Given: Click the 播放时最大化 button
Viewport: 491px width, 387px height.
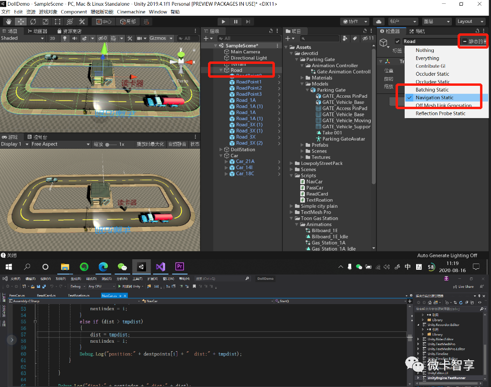Looking at the screenshot, I should click(x=150, y=144).
